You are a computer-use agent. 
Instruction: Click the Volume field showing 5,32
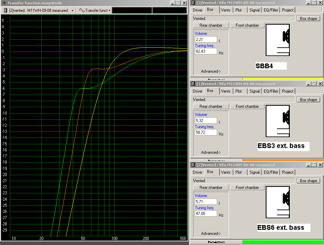coord(206,121)
